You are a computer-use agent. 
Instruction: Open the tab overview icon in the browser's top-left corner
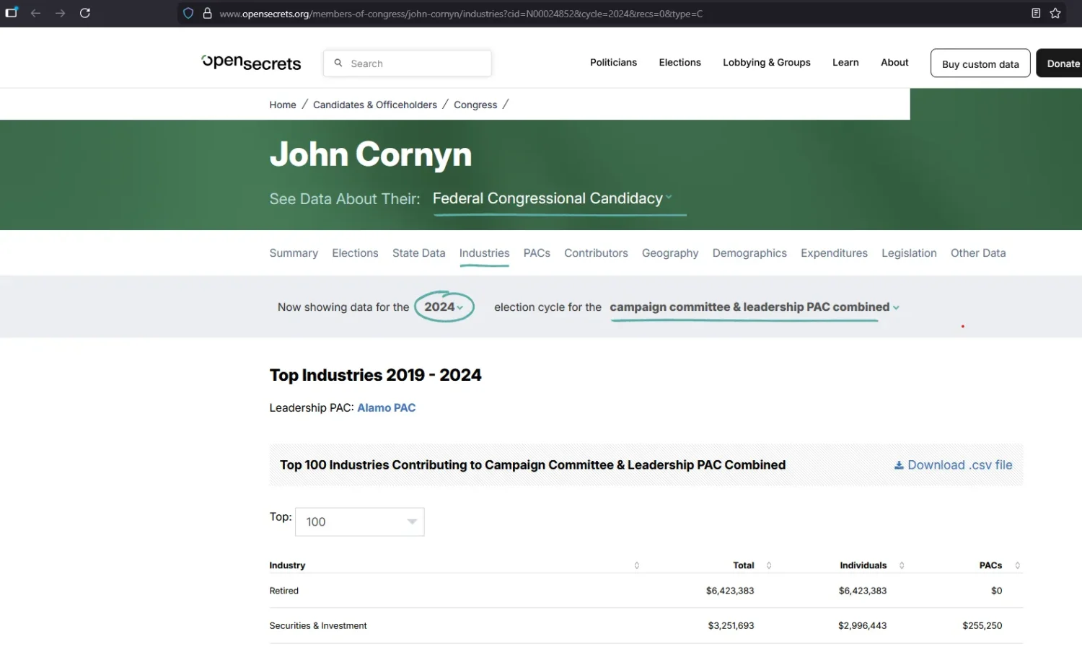click(12, 12)
